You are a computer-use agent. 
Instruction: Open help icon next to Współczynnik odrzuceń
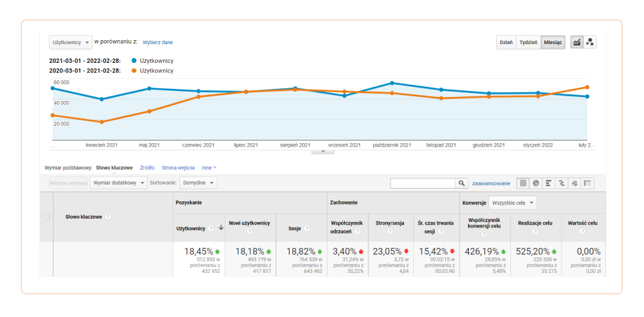[357, 231]
